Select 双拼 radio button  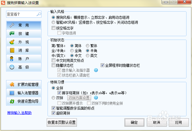[x=53, y=98]
